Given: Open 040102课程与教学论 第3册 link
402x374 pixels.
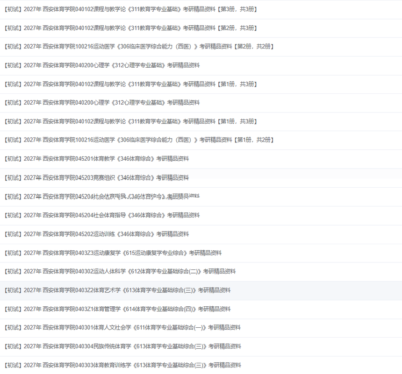Looking at the screenshot, I should click(x=131, y=9).
